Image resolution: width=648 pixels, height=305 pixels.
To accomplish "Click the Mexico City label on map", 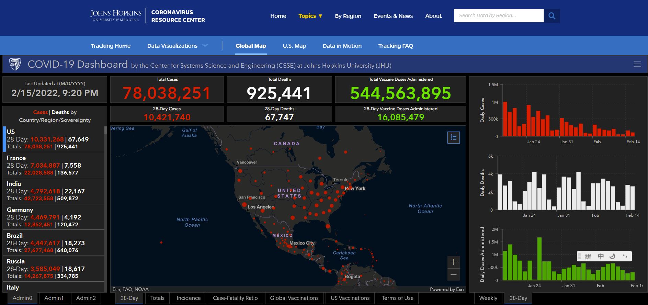I will (302, 243).
